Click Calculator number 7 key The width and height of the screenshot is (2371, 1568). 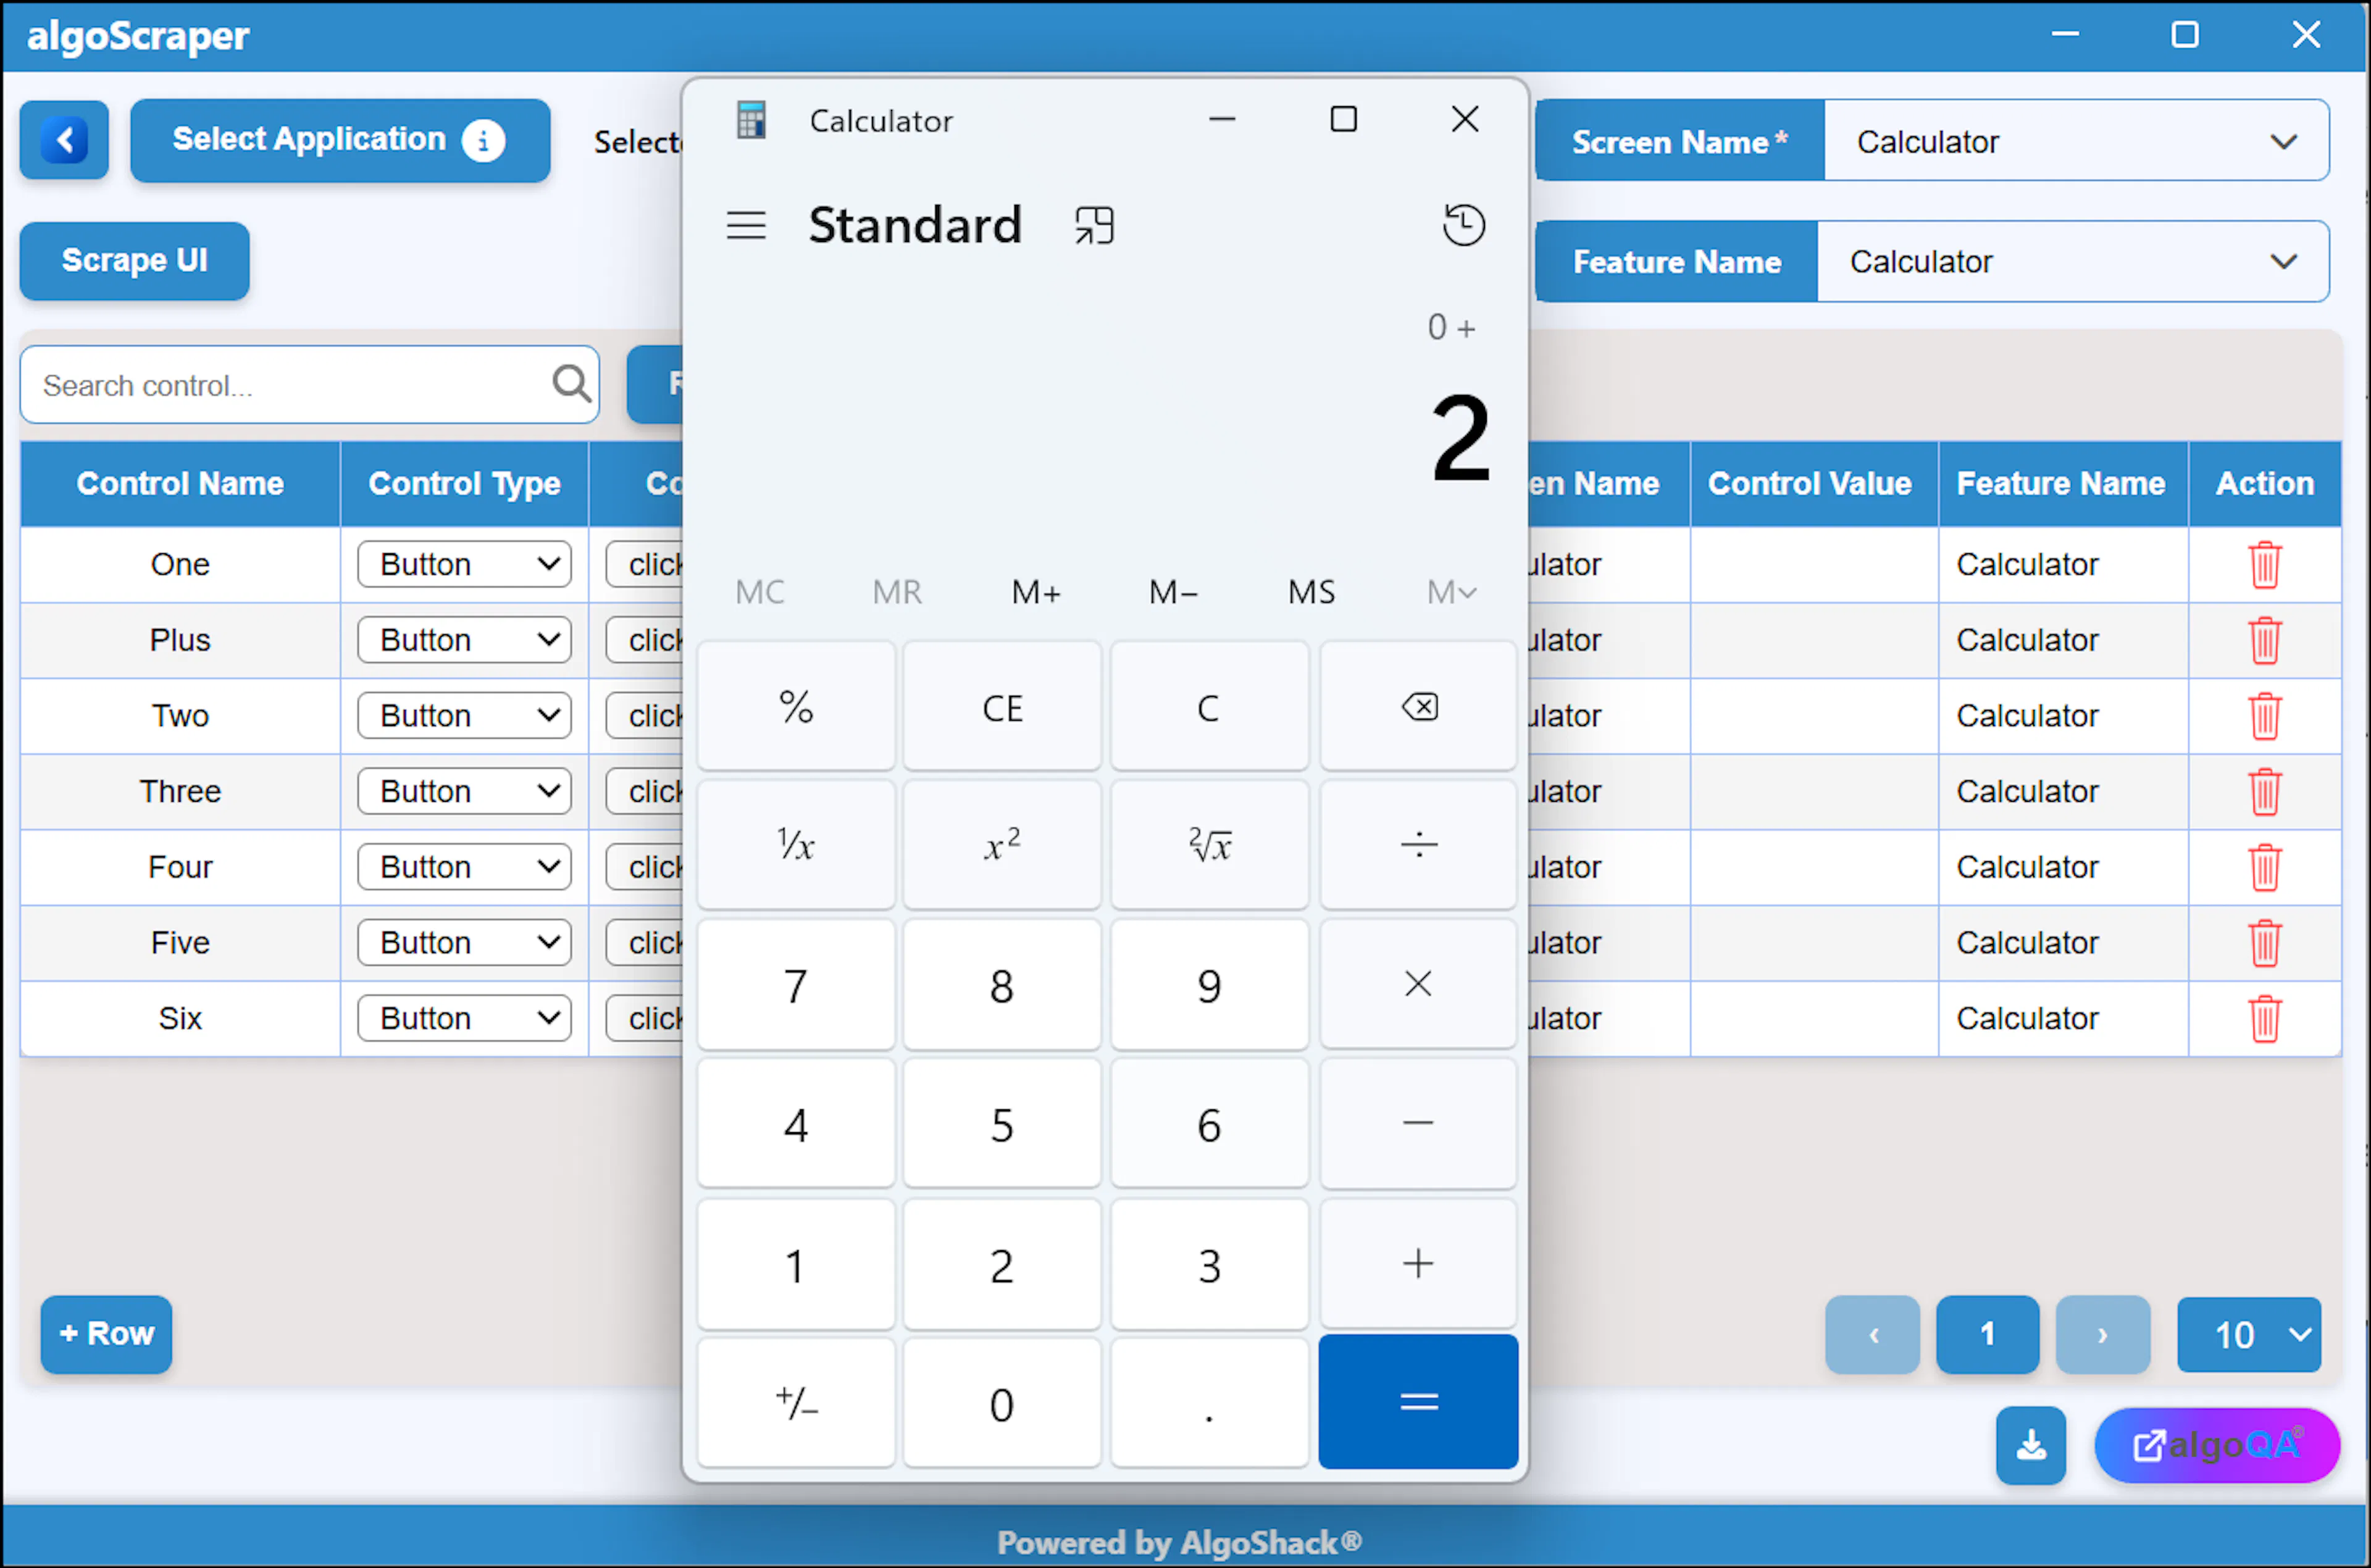[x=796, y=985]
